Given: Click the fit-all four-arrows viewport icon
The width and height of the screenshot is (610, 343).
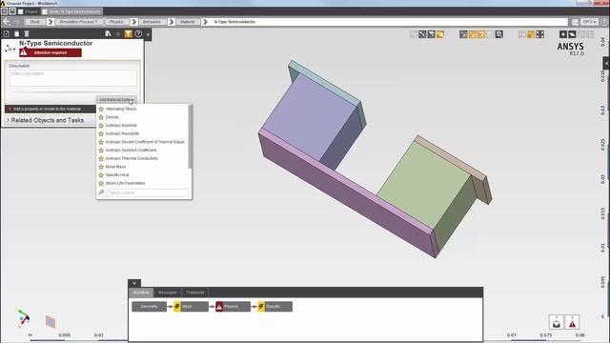Looking at the screenshot, I should pos(540,34).
